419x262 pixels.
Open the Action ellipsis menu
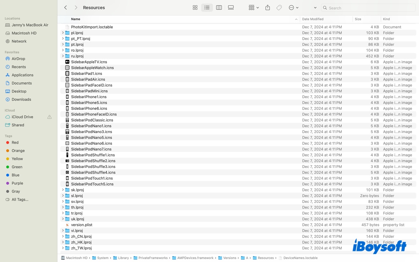tap(294, 8)
